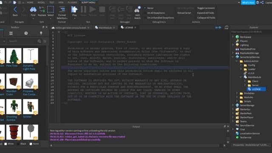Open Toolbox Recent clock tab

[x=26, y=33]
